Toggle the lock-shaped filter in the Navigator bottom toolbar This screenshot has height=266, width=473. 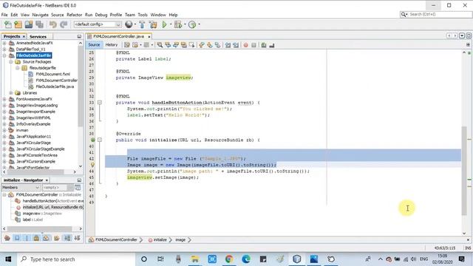(36, 238)
